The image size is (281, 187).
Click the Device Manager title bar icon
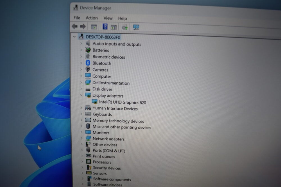(x=76, y=8)
